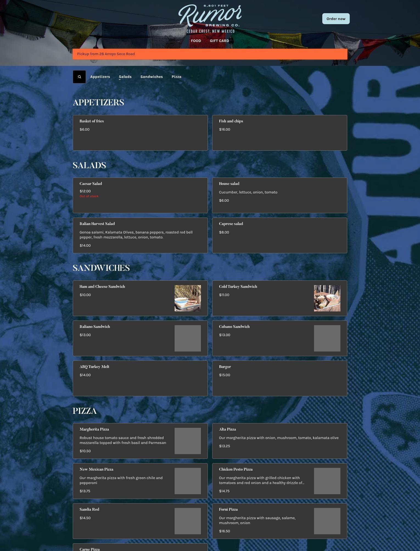
Task: Click the Chicken Pesto Pizza title
Action: 236,469
